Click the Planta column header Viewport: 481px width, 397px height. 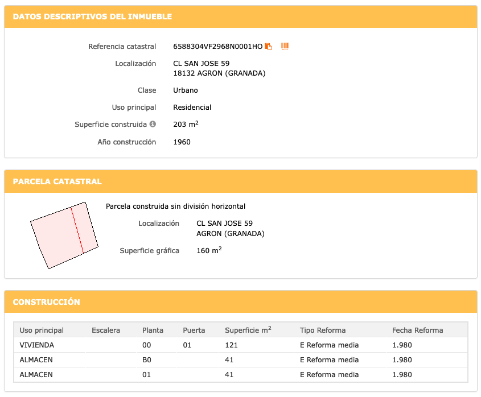[153, 330]
